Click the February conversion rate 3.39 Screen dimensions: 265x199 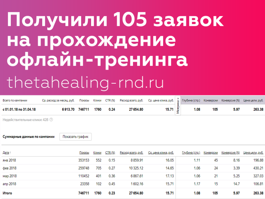(236, 168)
